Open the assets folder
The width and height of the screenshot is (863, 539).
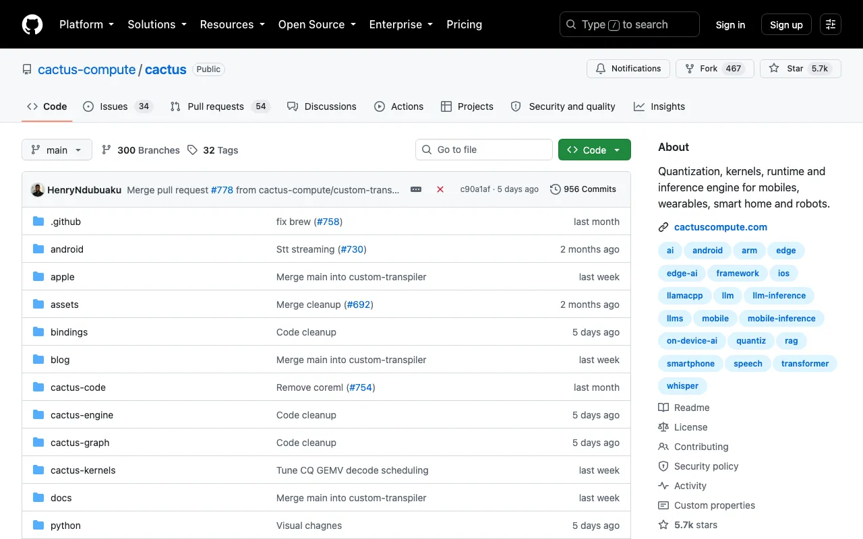65,305
